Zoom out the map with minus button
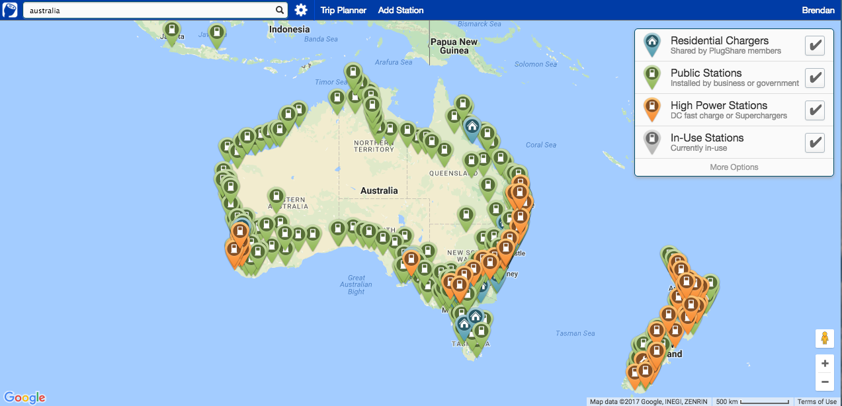The image size is (842, 406). [824, 382]
